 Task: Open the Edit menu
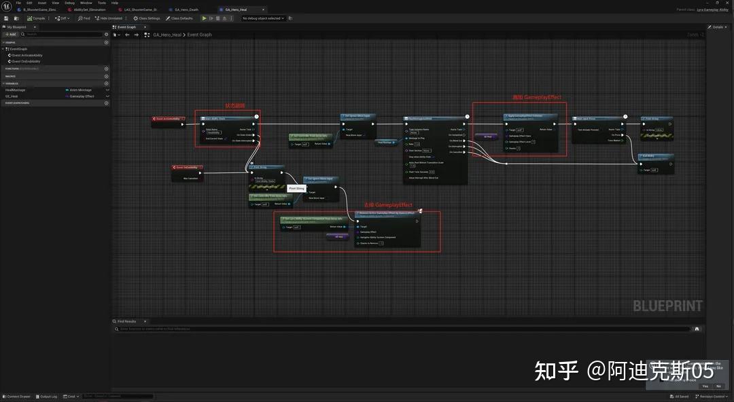29,3
